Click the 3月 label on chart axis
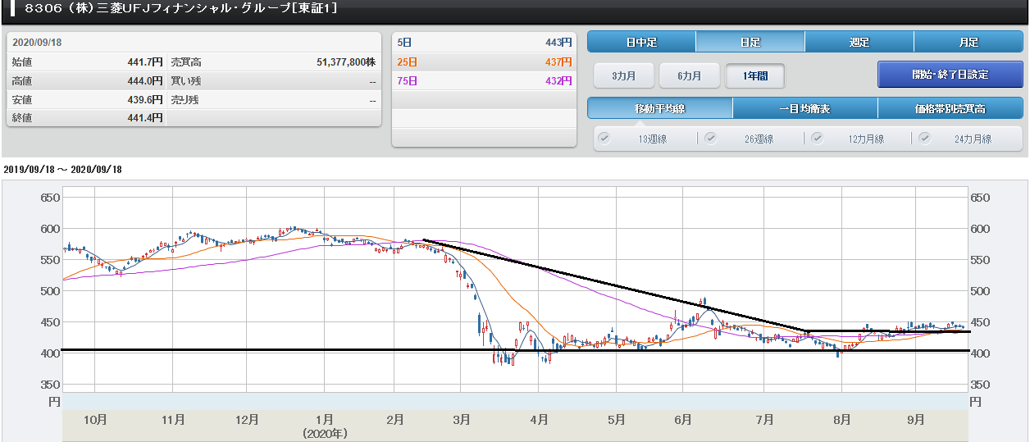The width and height of the screenshot is (1030, 442). tap(462, 419)
